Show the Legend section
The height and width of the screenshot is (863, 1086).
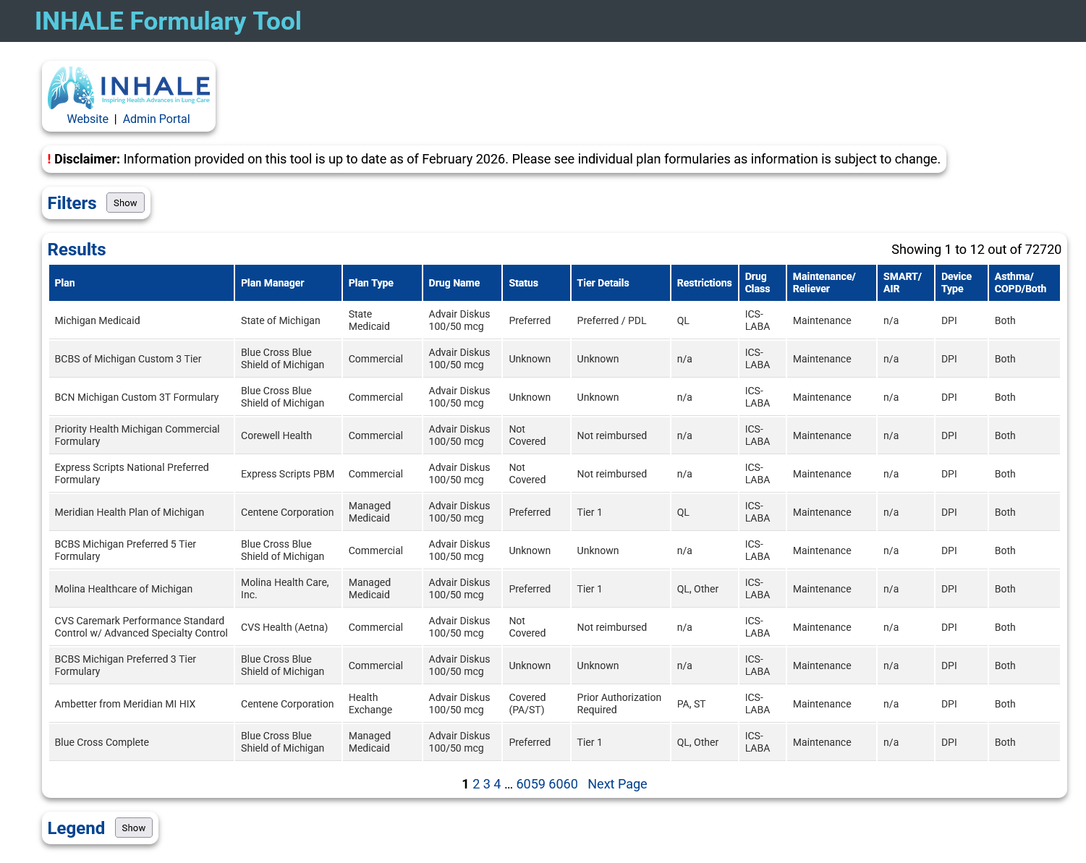[134, 828]
